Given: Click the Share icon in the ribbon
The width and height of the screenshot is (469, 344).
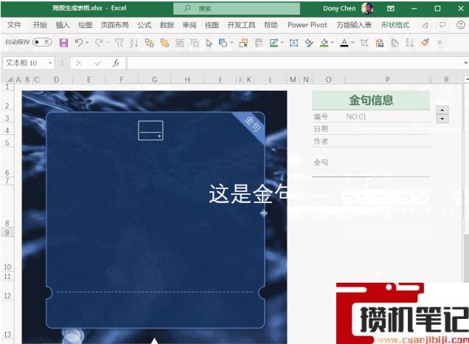Looking at the screenshot, I should [x=425, y=25].
